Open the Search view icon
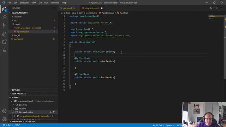 [x=4, y=17]
